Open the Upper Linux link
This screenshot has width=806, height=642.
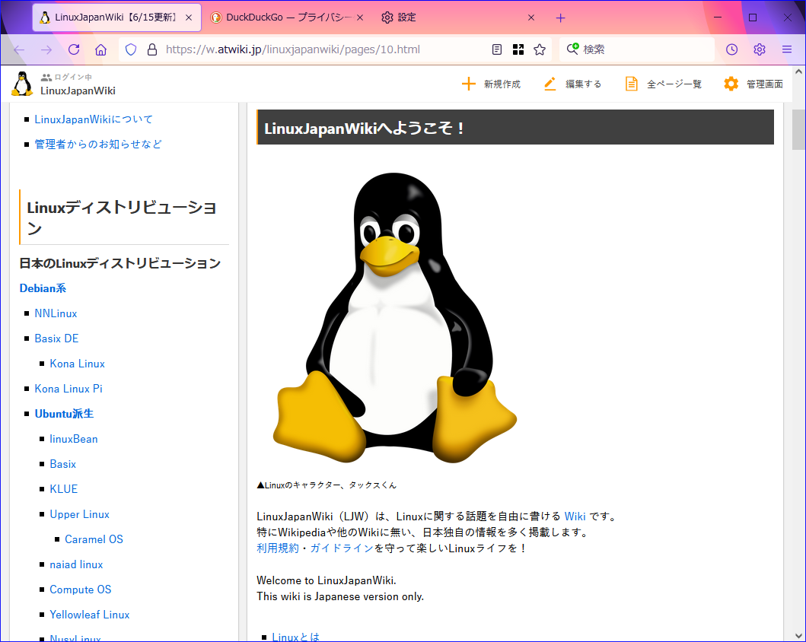coord(80,515)
